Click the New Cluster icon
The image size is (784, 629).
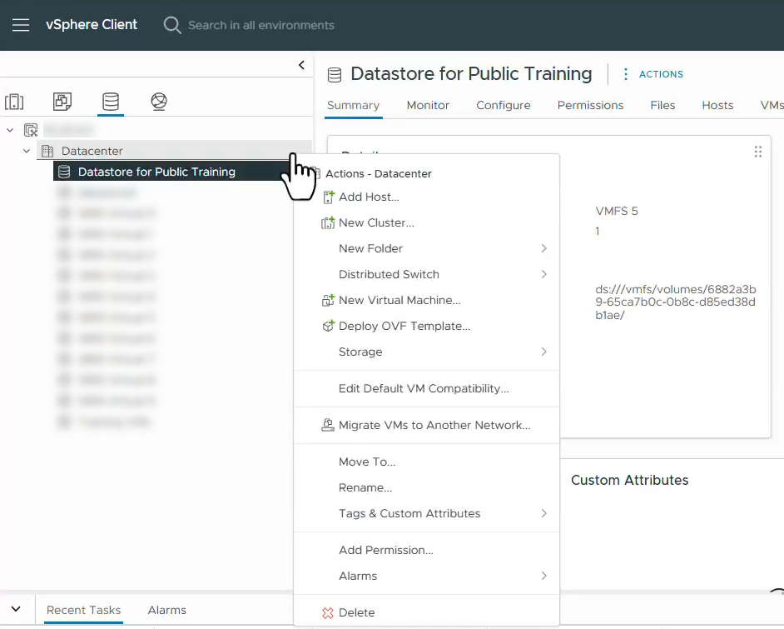[x=328, y=222]
